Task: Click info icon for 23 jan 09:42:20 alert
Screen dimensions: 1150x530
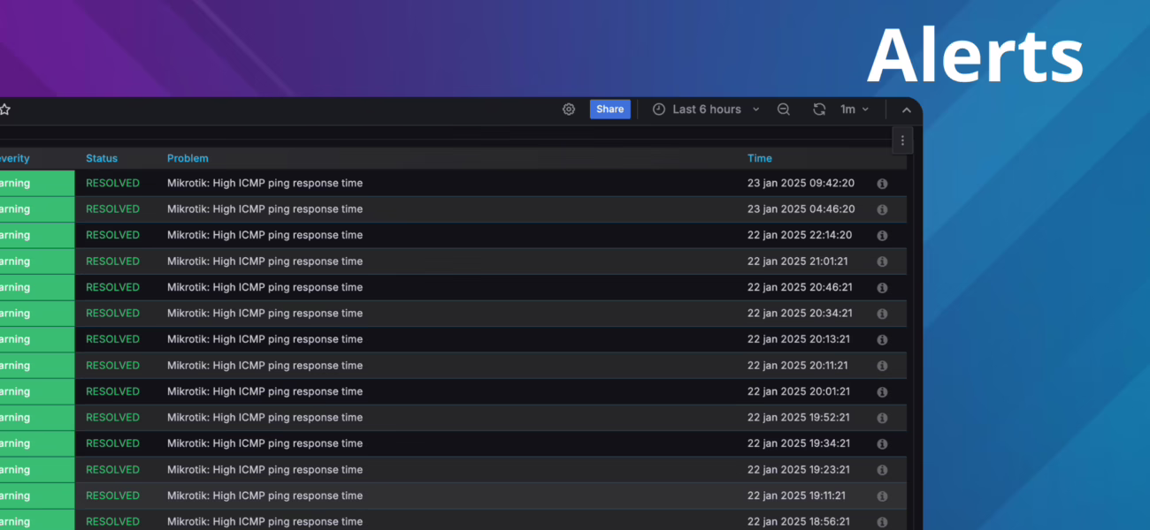Action: point(882,184)
